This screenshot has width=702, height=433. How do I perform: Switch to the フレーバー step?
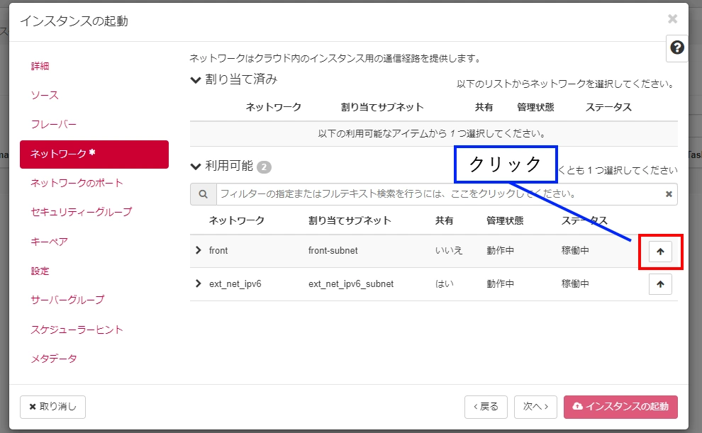(x=54, y=124)
